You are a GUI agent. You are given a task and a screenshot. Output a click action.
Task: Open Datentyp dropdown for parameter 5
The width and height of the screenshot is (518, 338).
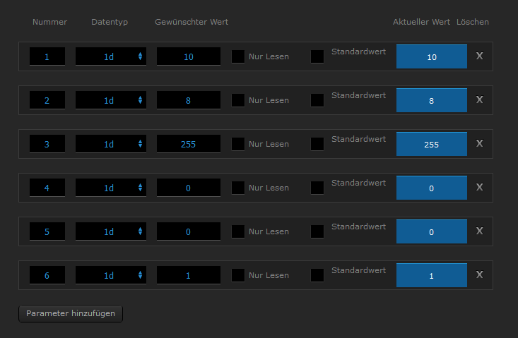click(111, 231)
